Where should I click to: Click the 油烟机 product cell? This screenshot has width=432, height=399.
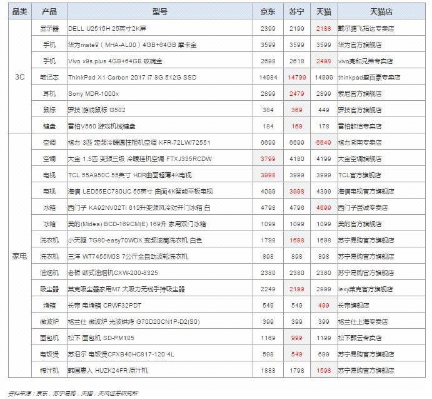coord(49,273)
